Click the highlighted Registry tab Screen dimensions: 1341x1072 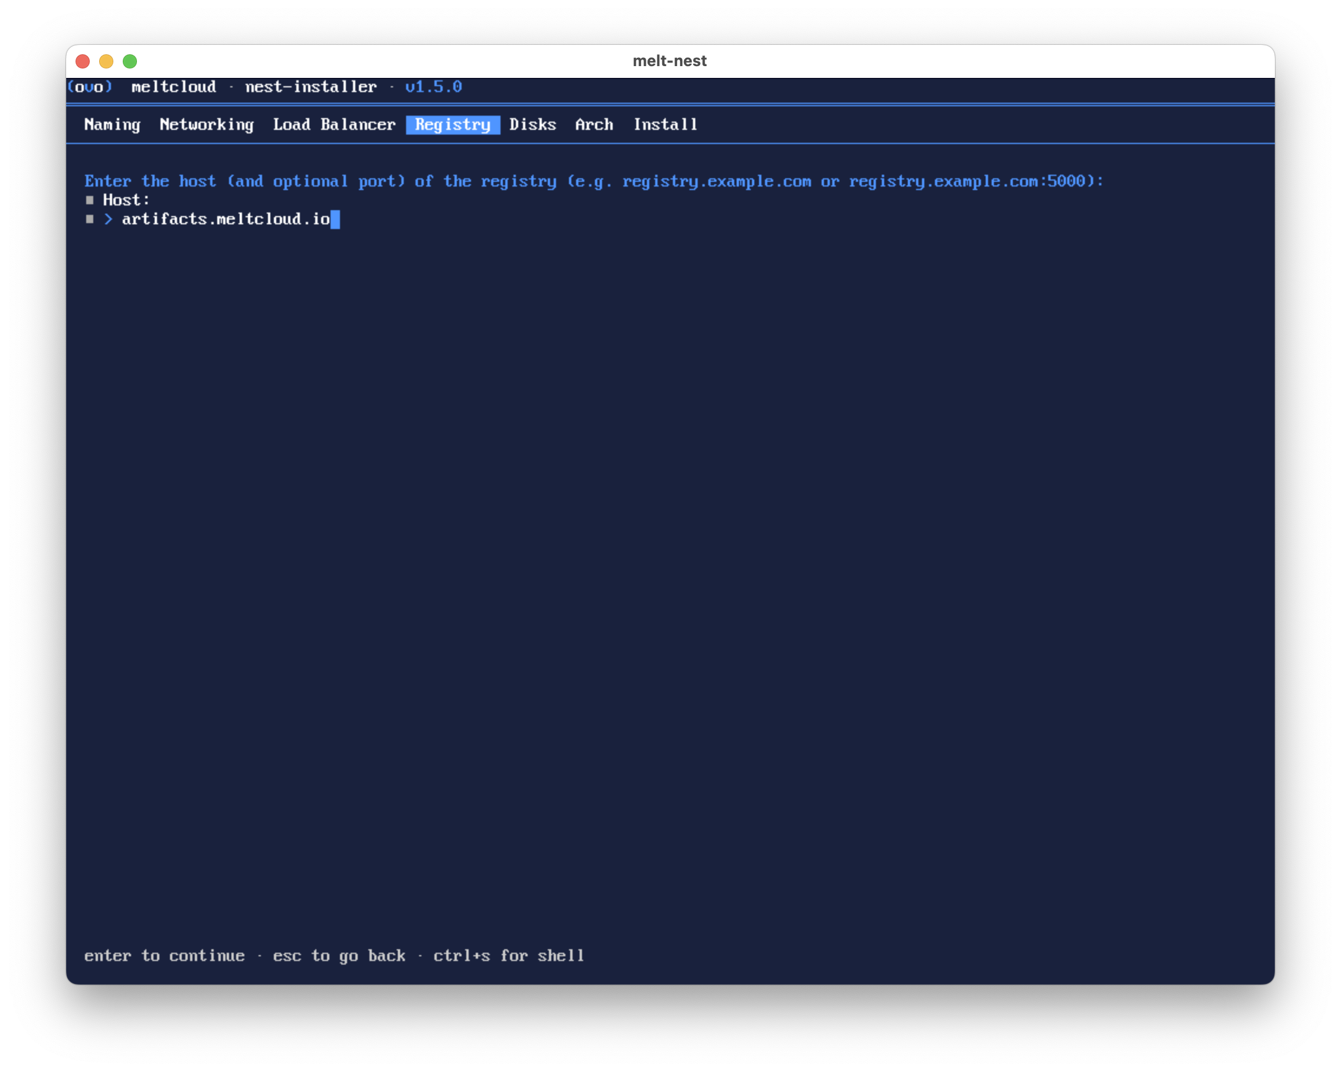453,125
